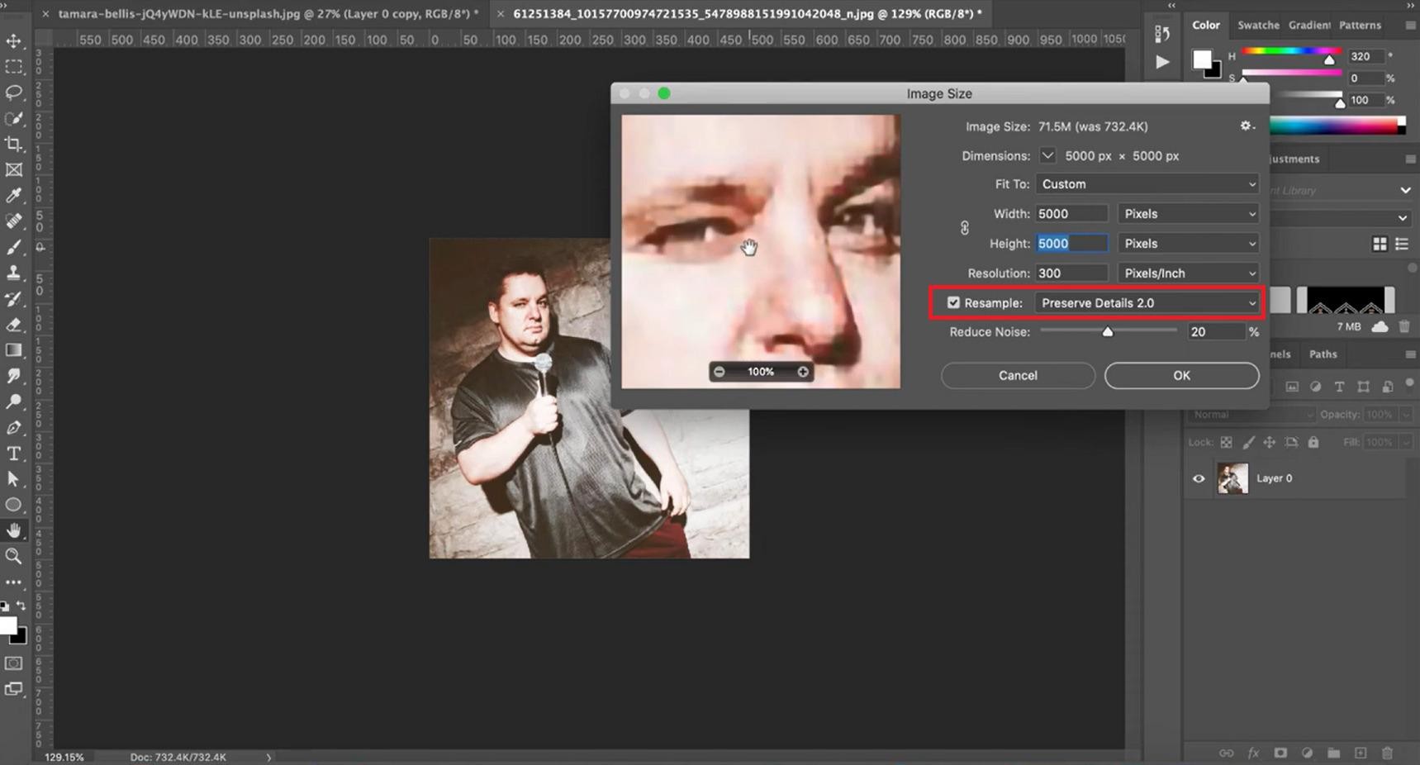Select the Hand tool in toolbar

click(x=14, y=530)
